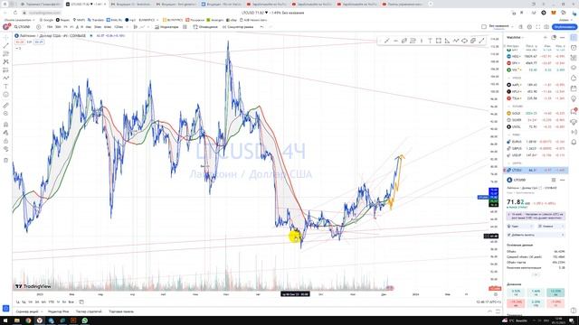Click the purple news headline banner
The height and width of the screenshot is (325, 579).
[536, 216]
